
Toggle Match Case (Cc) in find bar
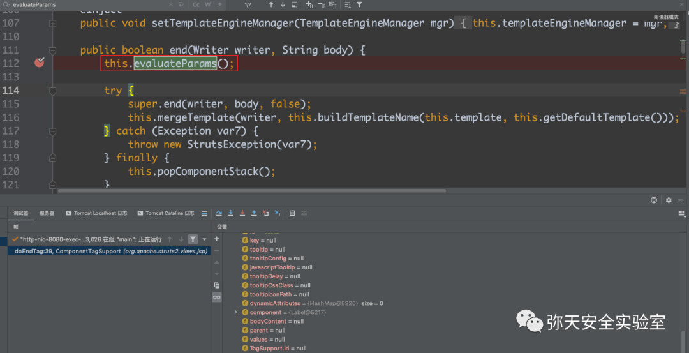pos(196,4)
